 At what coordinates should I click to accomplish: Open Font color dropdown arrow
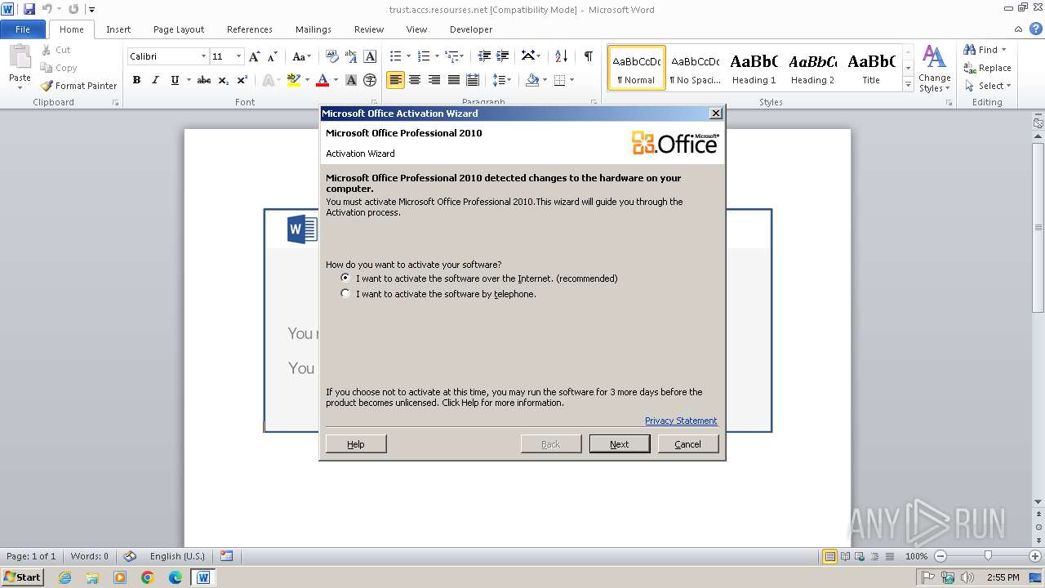(336, 80)
